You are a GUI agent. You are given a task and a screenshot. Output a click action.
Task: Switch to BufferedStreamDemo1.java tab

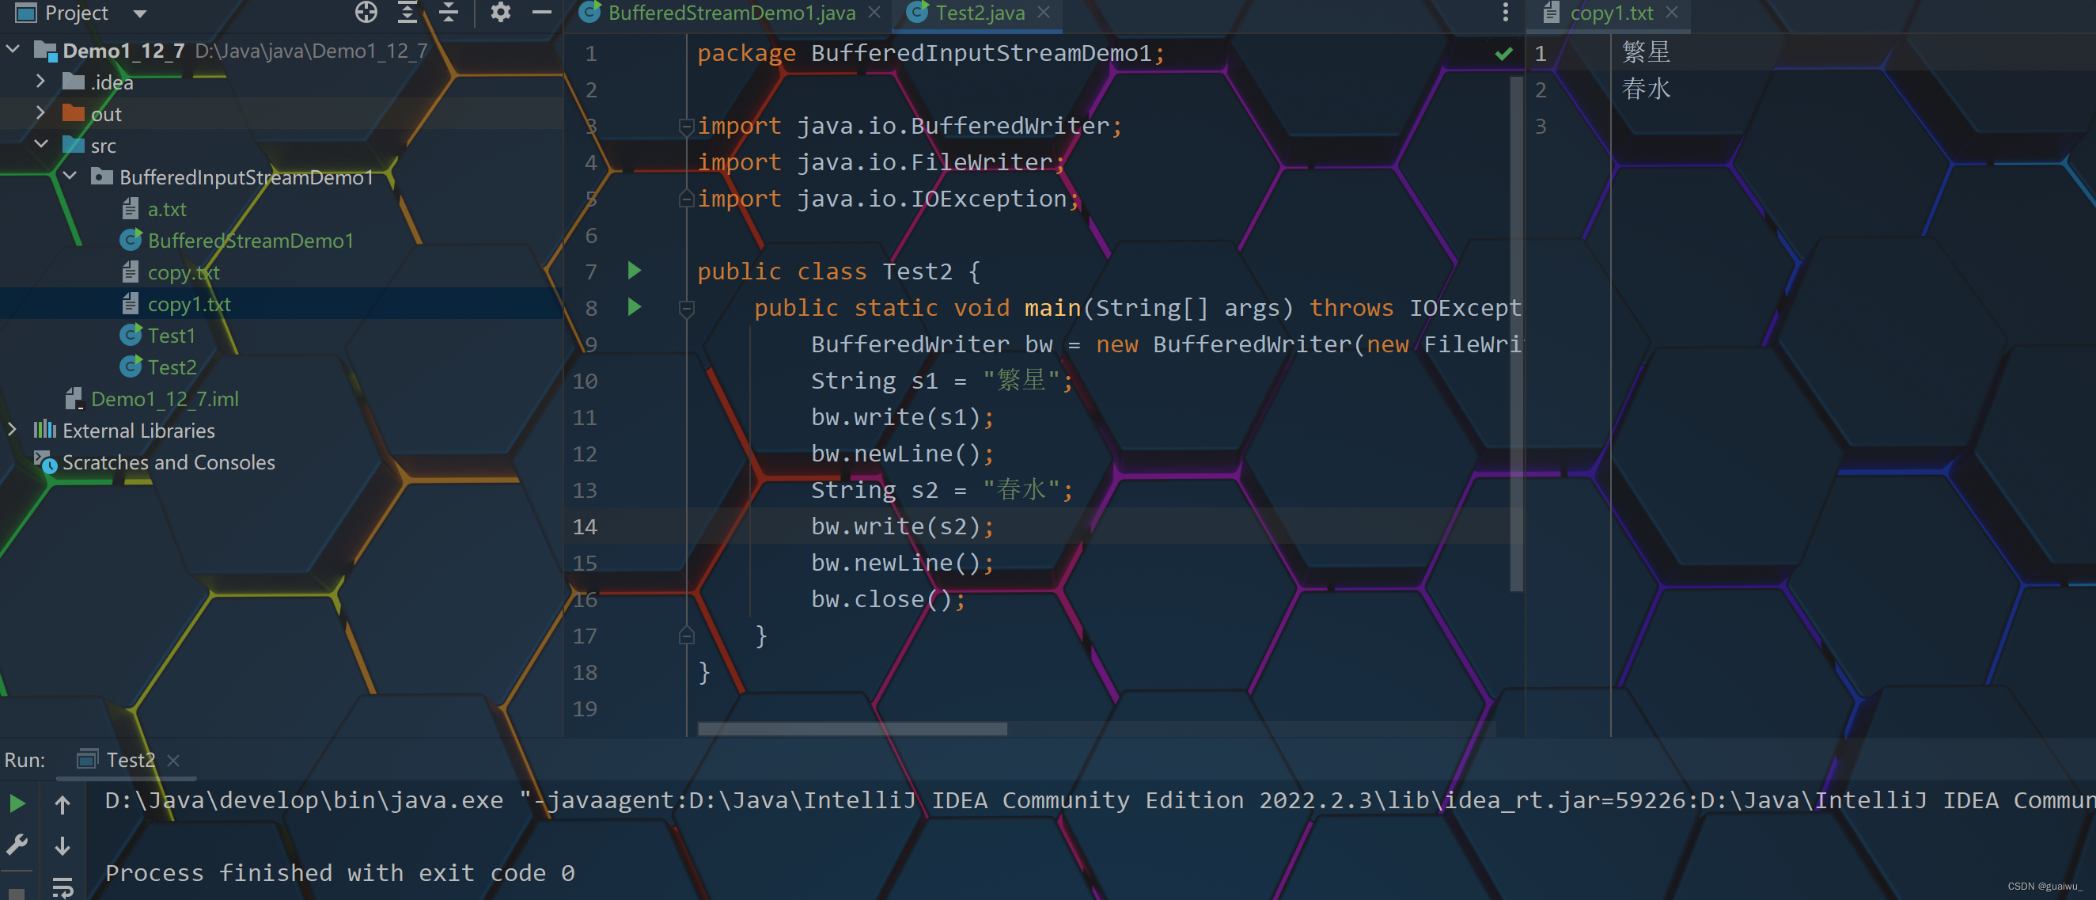(x=731, y=13)
